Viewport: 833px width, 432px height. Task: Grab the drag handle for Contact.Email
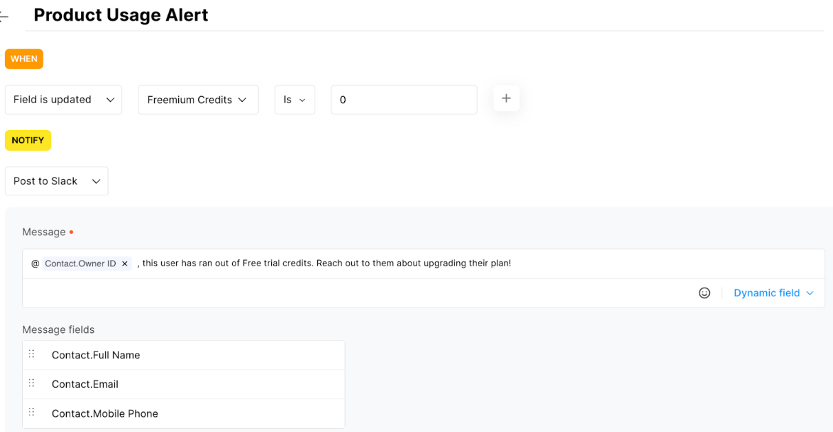point(32,383)
